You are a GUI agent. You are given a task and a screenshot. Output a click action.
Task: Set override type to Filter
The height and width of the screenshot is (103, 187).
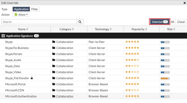point(35,9)
